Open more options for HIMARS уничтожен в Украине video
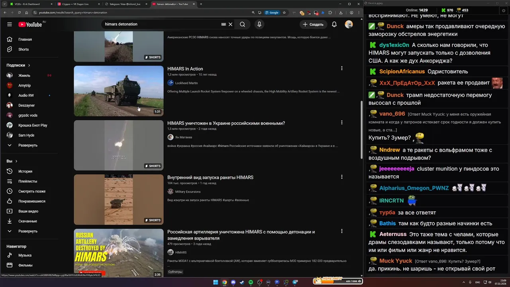This screenshot has height=287, width=510. click(x=341, y=123)
